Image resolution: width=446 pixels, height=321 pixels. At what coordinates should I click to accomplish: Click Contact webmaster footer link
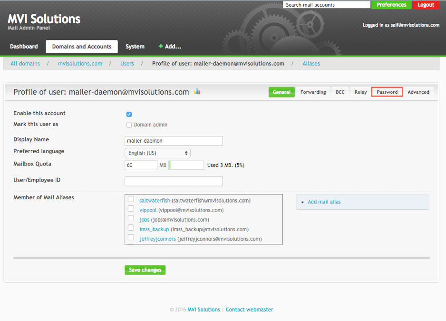(x=250, y=309)
